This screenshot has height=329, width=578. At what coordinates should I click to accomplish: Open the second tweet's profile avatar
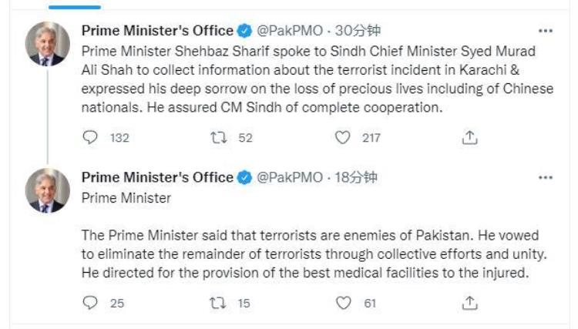(x=48, y=190)
